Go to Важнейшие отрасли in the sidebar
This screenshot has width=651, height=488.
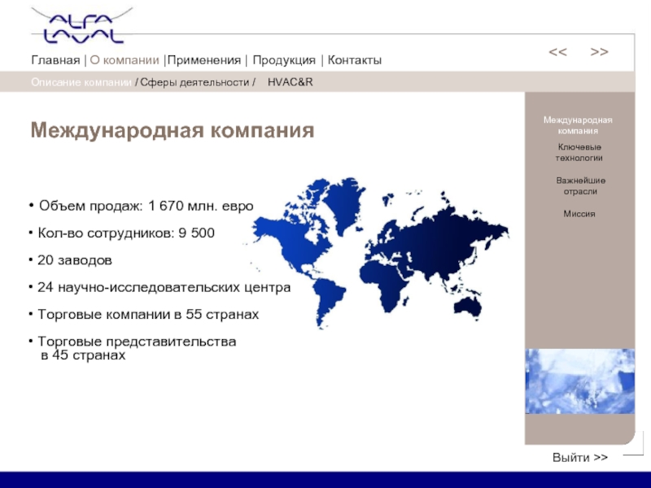tap(580, 185)
